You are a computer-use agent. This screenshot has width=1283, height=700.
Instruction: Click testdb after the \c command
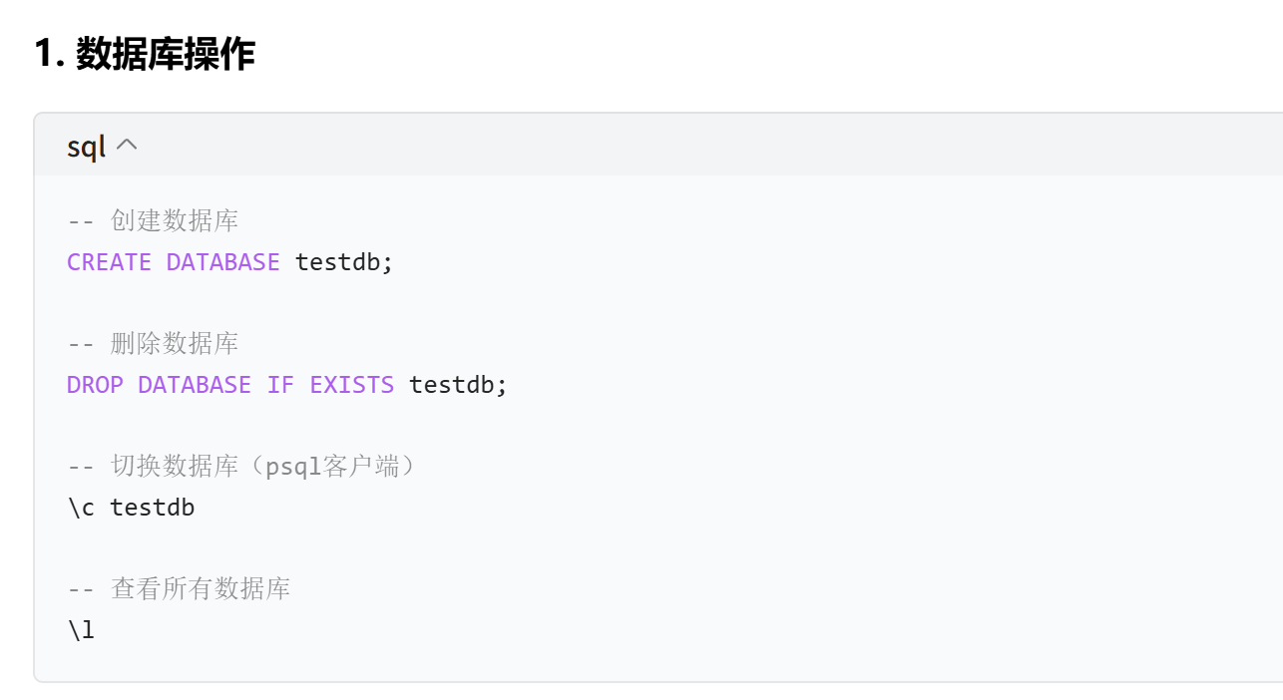(152, 508)
